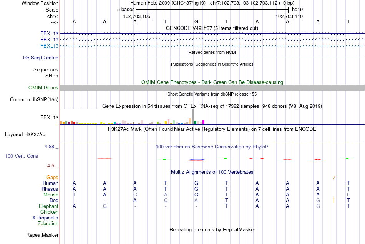The height and width of the screenshot is (244, 365).
Task: Click the OMIM Gene Phenotypes green title
Action: click(212, 82)
